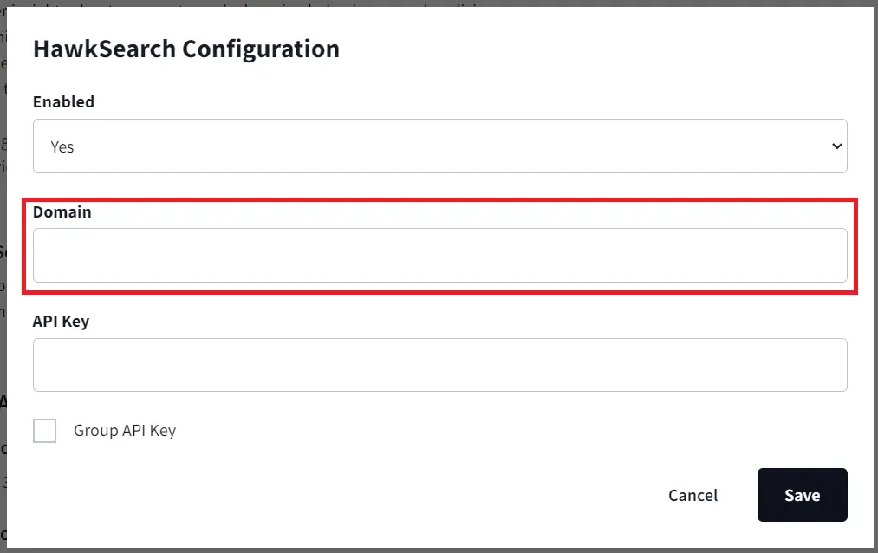Place cursor in the empty API Key box

[439, 364]
